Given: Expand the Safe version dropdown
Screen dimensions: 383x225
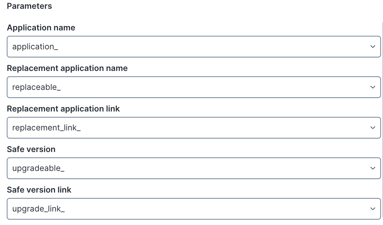Looking at the screenshot, I should (193, 168).
